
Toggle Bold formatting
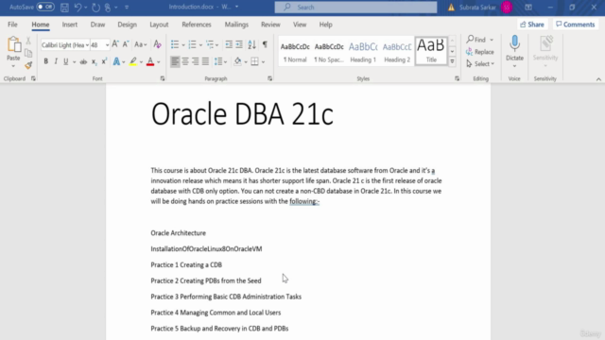coord(45,61)
